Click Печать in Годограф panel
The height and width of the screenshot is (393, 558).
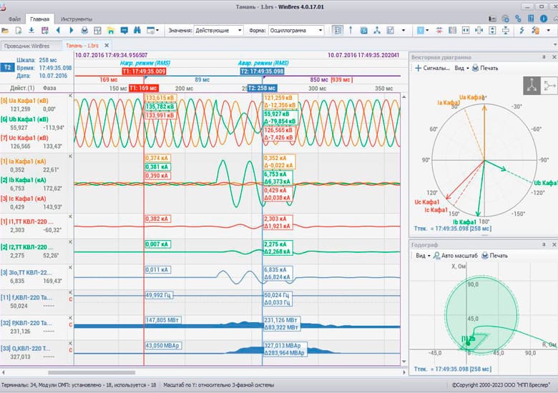click(x=494, y=256)
